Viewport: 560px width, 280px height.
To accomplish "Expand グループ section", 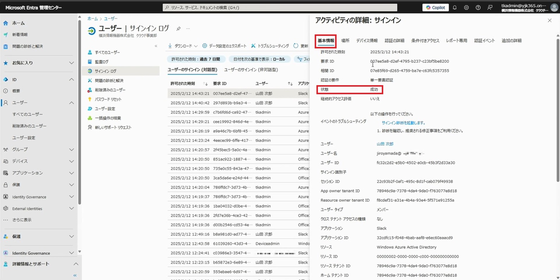I will tap(71, 149).
